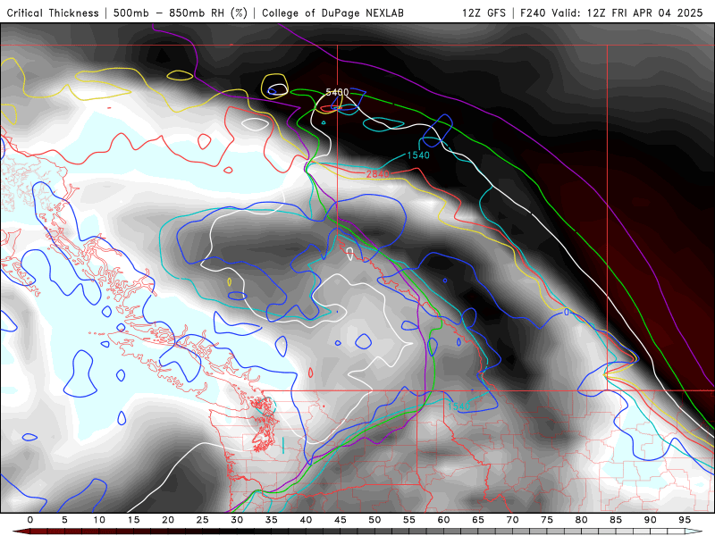Screen dimensions: 715x536
Task: Click the colorbar tick label '55'
Action: [409, 520]
